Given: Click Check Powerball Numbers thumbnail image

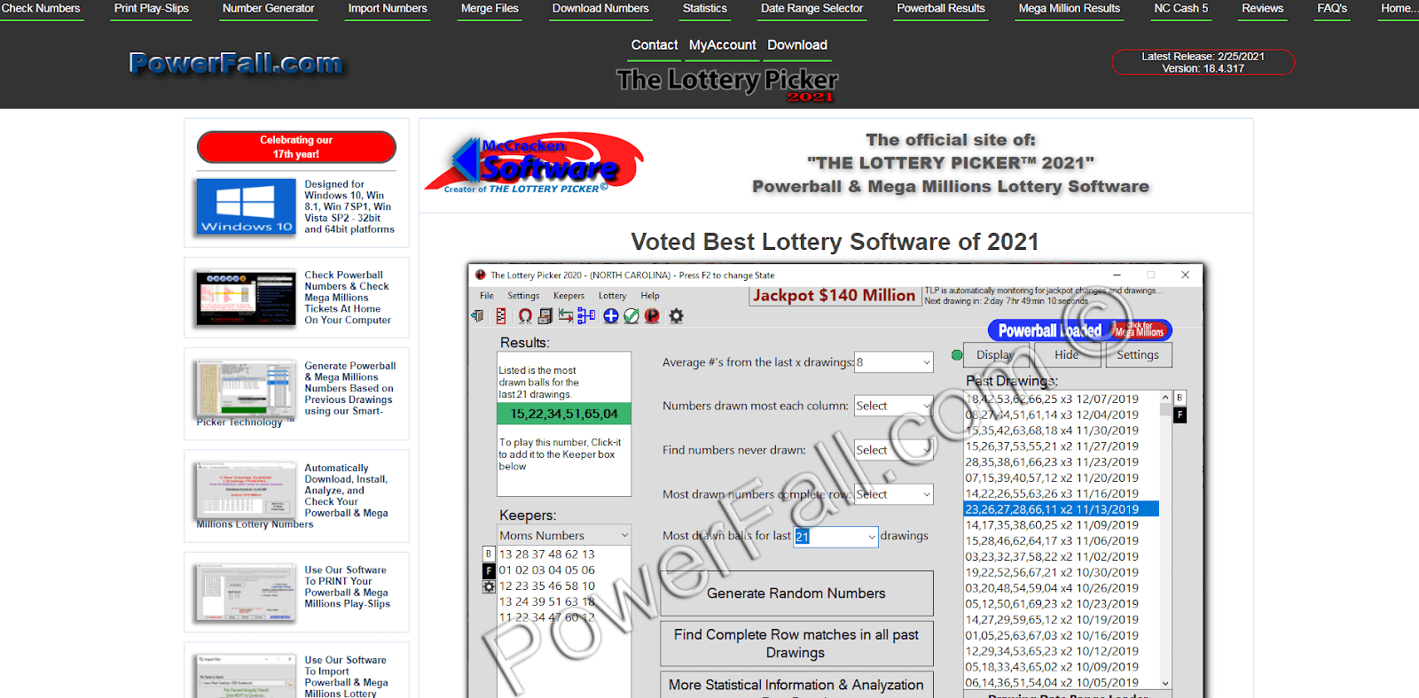Looking at the screenshot, I should tap(246, 298).
